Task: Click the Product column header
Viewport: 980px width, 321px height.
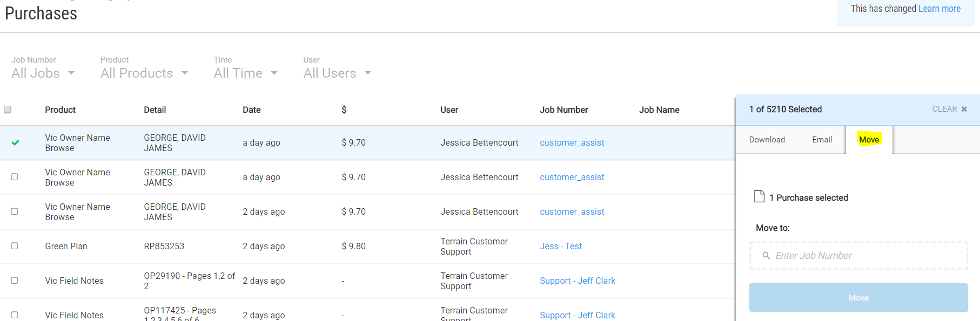Action: point(60,110)
